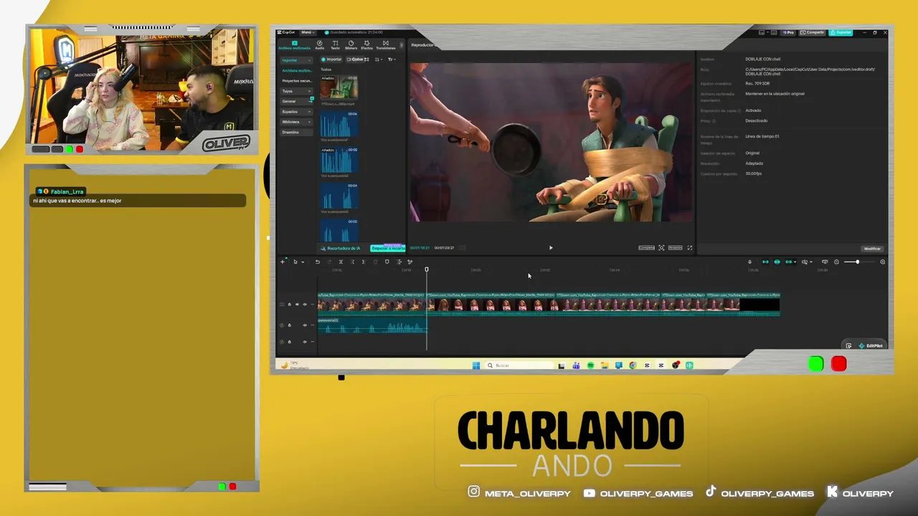Select Proyectos secundarios in the sidebar
918x516 pixels.
coord(296,81)
